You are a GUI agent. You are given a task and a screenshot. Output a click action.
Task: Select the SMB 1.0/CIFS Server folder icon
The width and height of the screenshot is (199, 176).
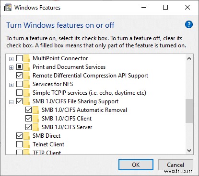click(36, 127)
